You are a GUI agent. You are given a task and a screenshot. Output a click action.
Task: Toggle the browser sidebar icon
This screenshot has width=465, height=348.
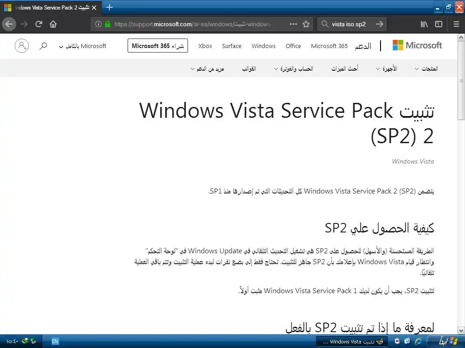(439, 24)
